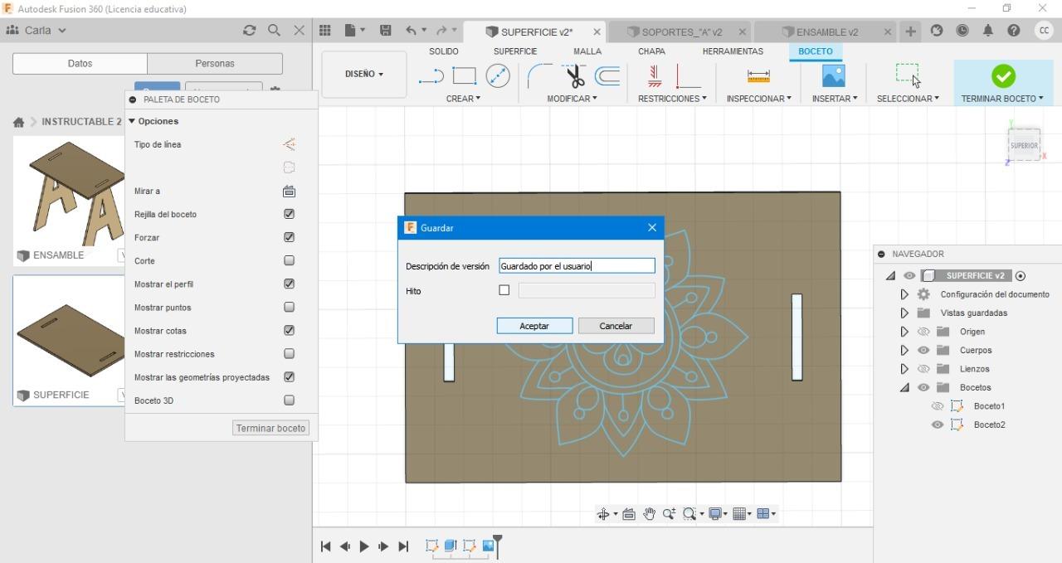The width and height of the screenshot is (1062, 563).
Task: Open the notifications bell
Action: click(987, 31)
